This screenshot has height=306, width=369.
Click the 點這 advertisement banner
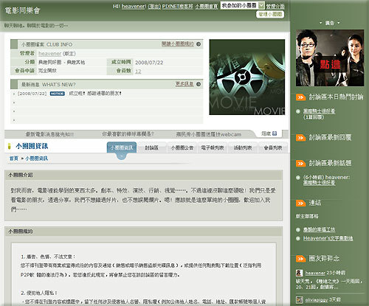tap(330, 58)
